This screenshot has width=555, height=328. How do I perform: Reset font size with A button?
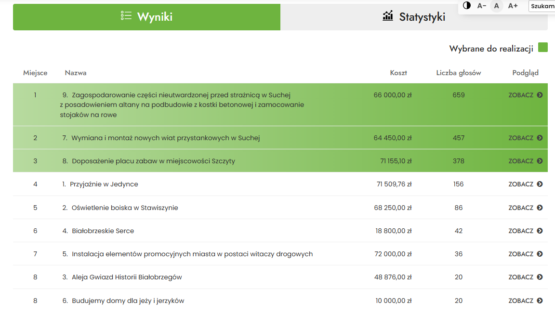click(497, 6)
